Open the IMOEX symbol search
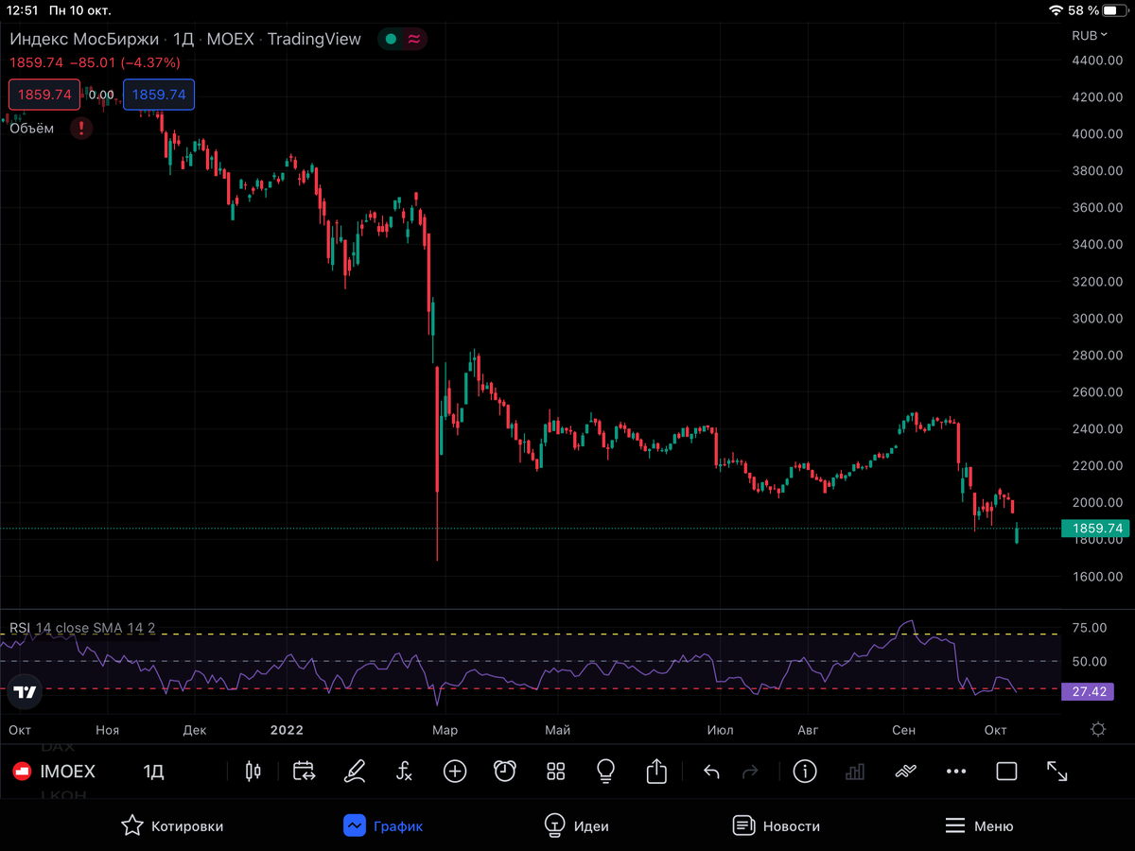 point(67,772)
